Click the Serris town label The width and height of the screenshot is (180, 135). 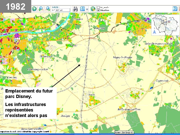coord(91,94)
